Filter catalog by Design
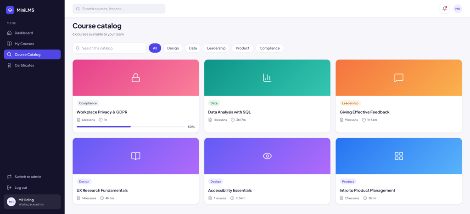 point(173,48)
